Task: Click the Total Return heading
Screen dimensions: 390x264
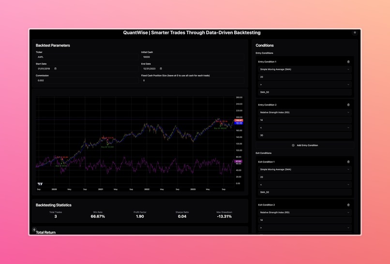Action: click(46, 233)
